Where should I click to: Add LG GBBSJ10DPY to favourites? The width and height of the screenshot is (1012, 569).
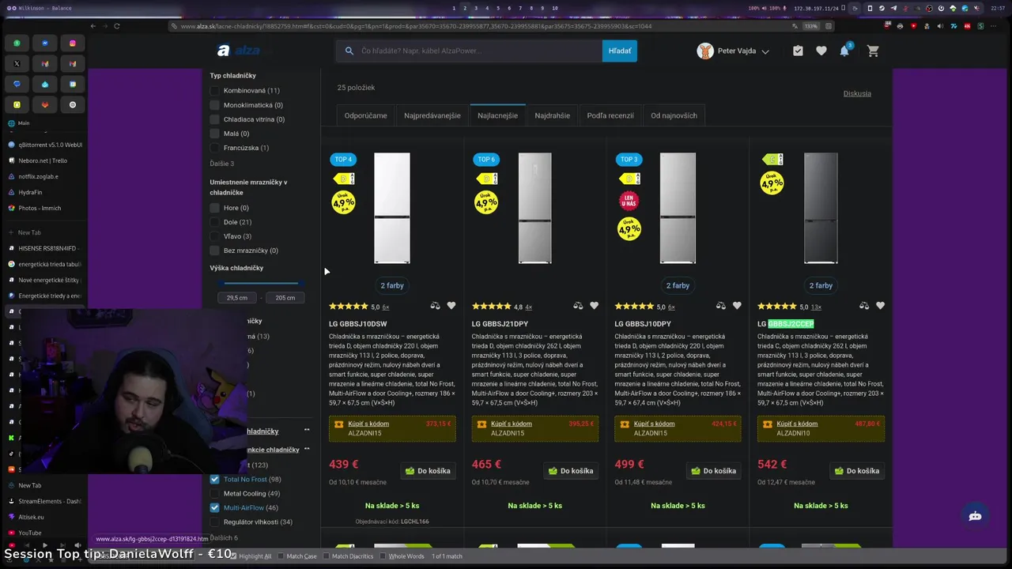(x=737, y=306)
